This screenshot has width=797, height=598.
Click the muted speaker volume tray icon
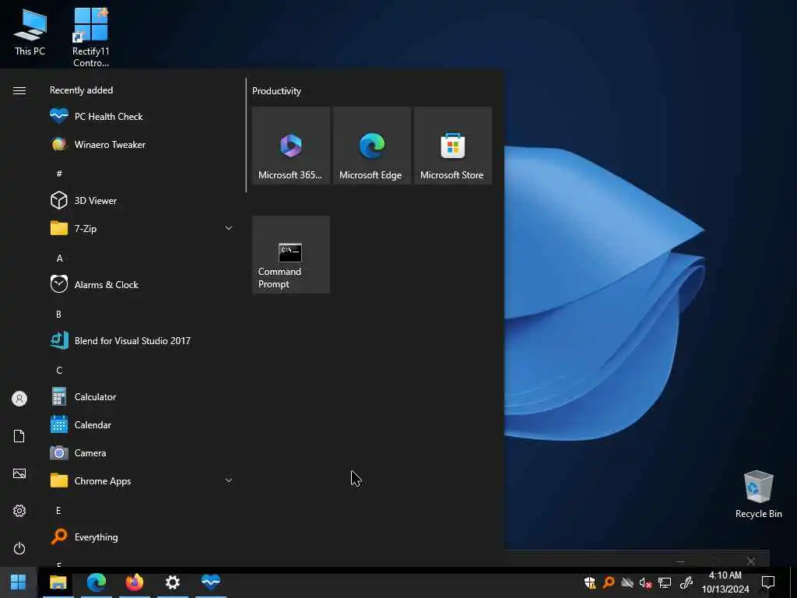645,582
